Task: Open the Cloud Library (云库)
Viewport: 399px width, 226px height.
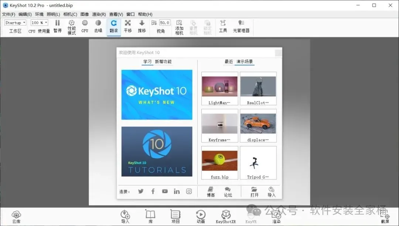Action: tap(16, 217)
